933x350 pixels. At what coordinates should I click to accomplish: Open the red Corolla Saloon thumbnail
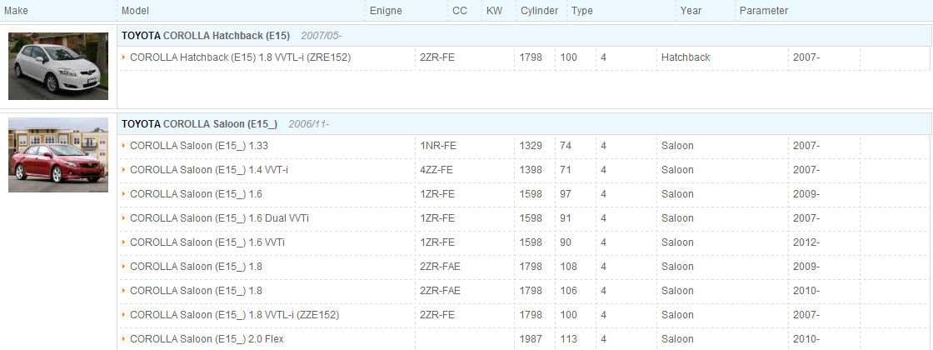(x=58, y=155)
